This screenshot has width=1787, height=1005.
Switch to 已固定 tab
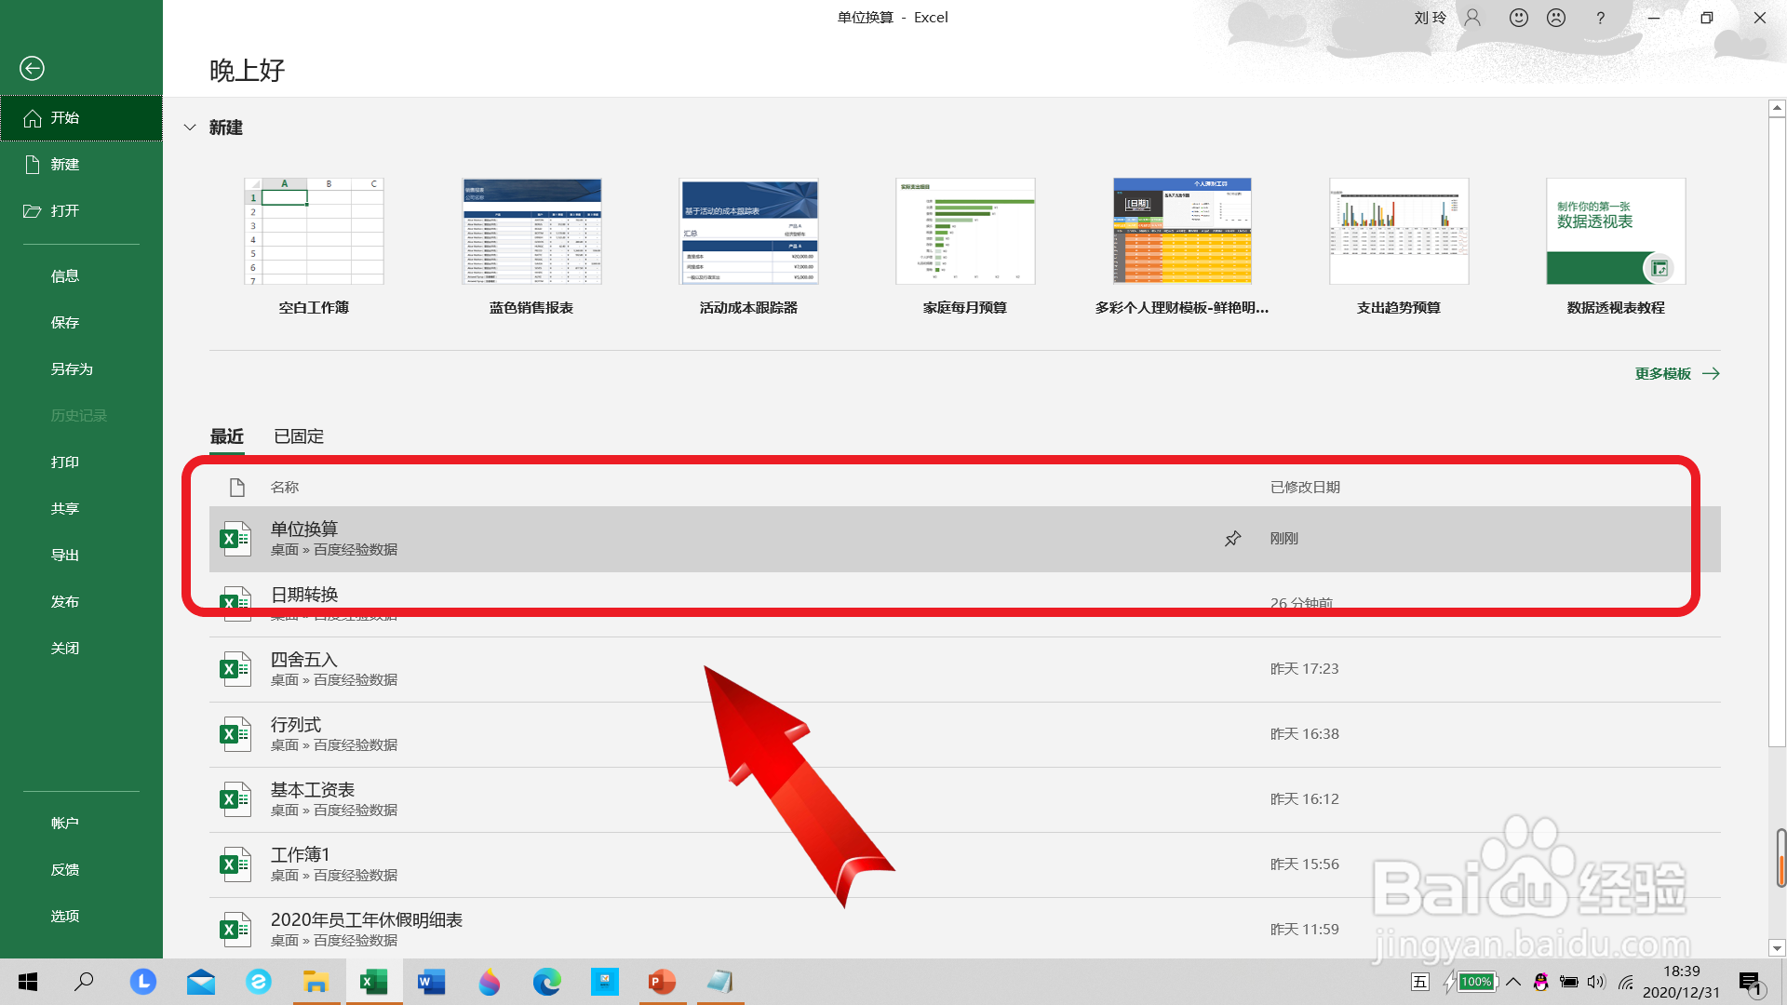pyautogui.click(x=299, y=436)
